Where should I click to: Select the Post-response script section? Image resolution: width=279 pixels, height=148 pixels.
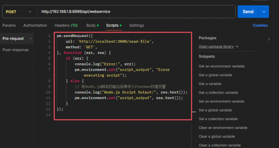click(x=16, y=50)
